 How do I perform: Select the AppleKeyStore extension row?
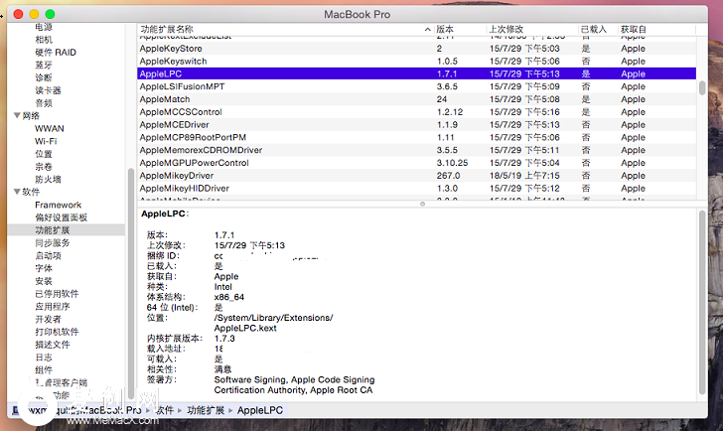coord(167,48)
